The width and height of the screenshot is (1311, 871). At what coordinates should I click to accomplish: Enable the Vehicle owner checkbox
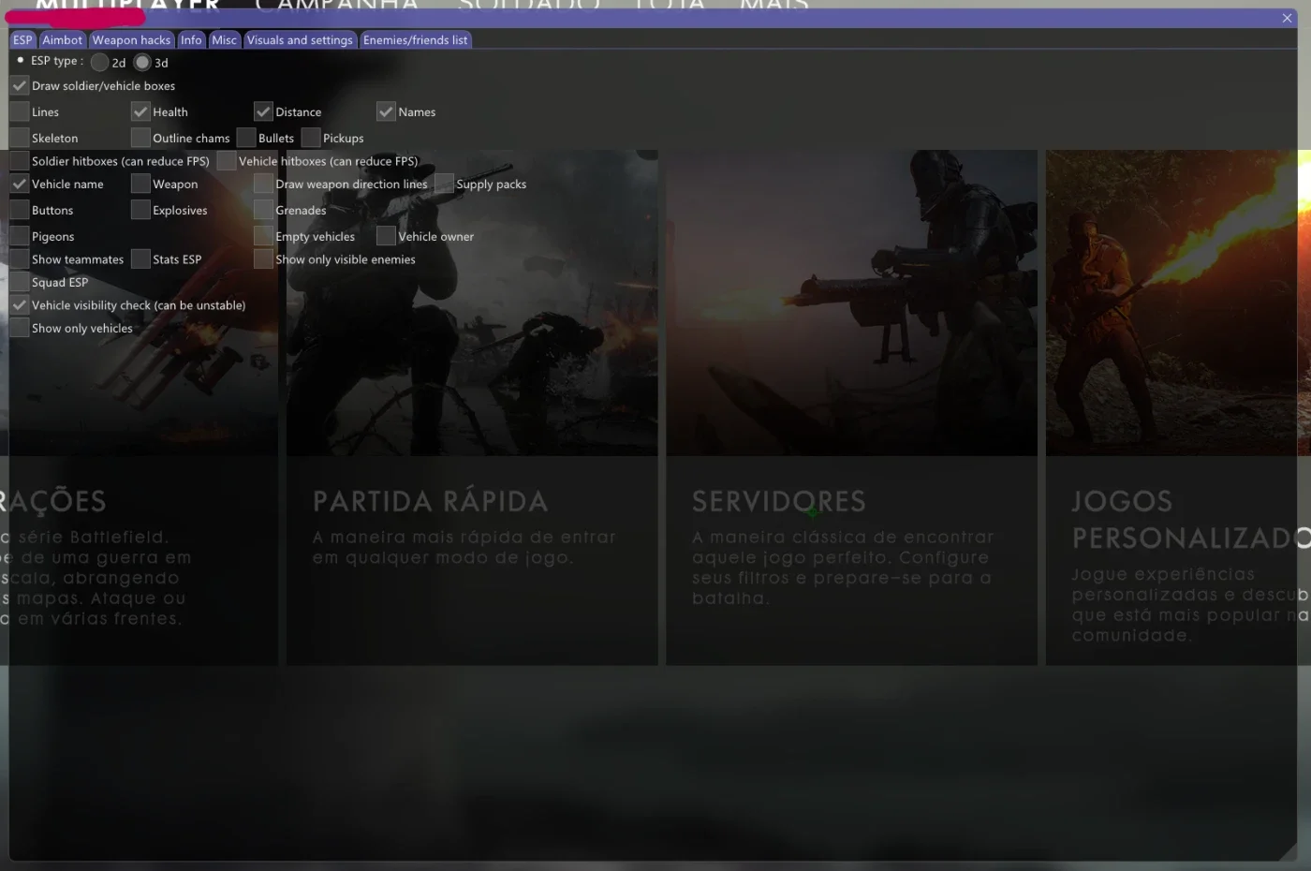[386, 236]
